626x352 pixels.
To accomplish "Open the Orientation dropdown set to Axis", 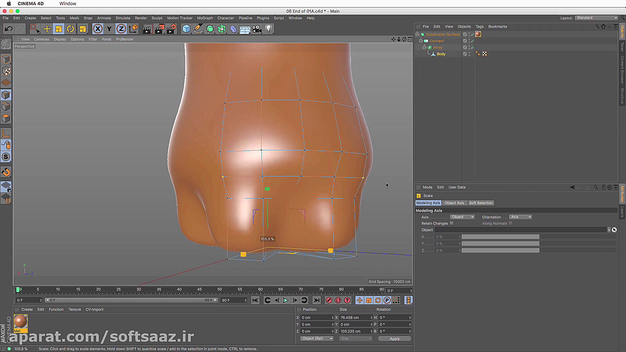I will (520, 217).
